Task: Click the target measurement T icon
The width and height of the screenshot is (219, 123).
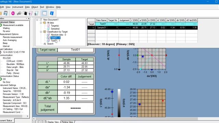Action: [30, 13]
